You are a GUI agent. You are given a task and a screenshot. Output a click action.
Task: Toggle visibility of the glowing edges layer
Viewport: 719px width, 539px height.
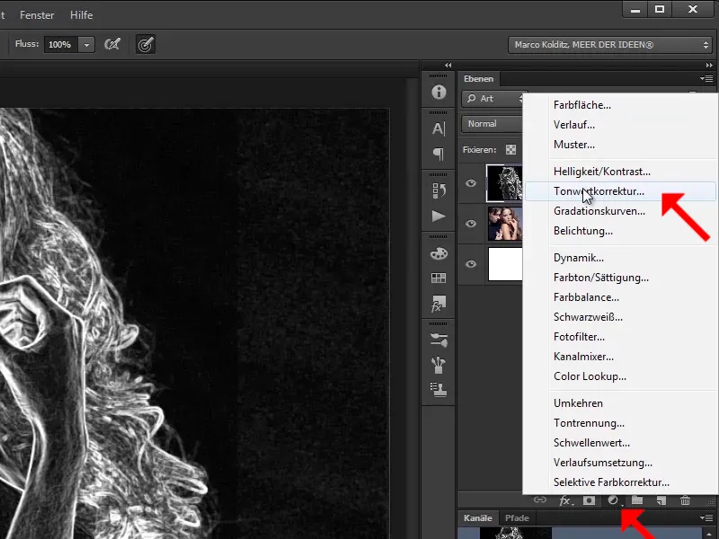click(471, 183)
